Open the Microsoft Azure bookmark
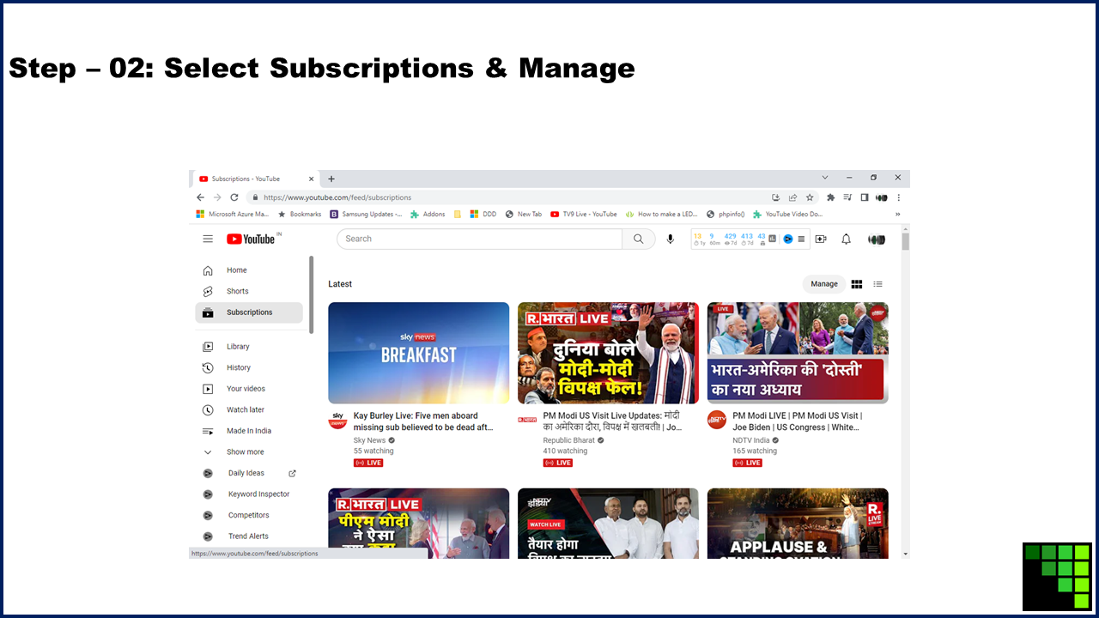Screen dimensions: 1099x618 [x=233, y=215]
